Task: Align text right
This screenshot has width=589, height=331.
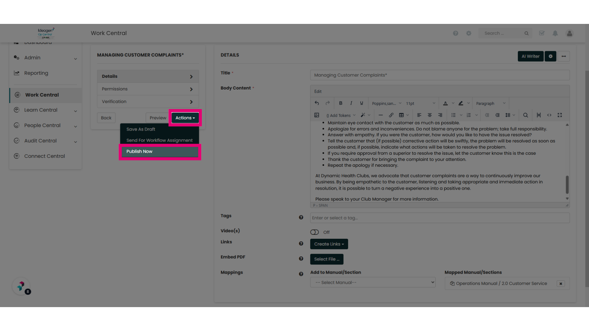Action: point(440,115)
